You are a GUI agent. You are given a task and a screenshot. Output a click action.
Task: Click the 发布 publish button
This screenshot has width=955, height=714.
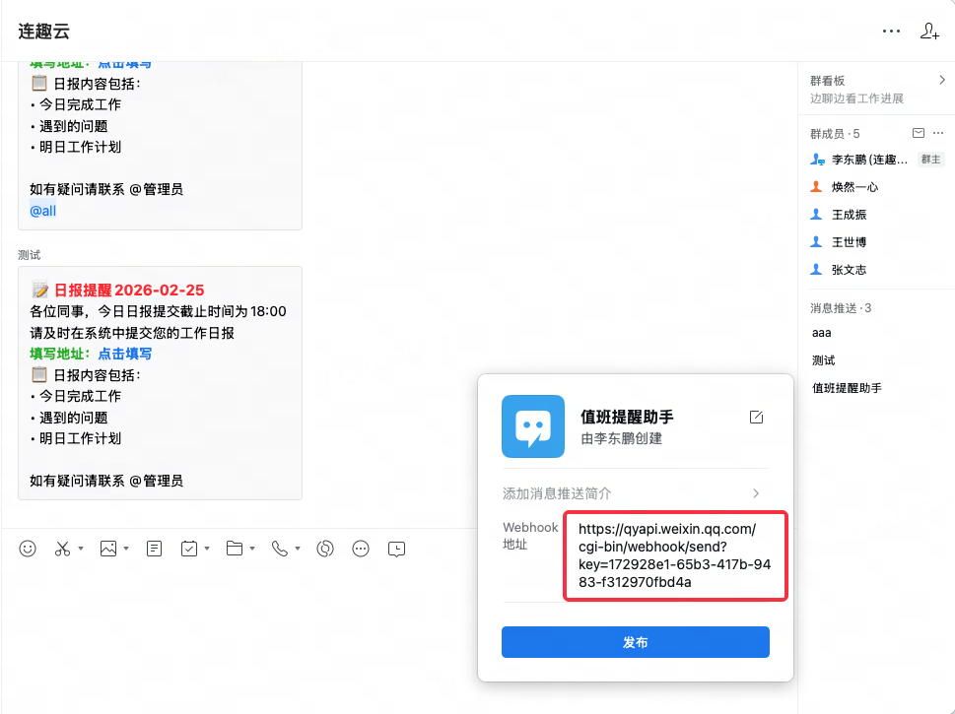click(x=635, y=641)
